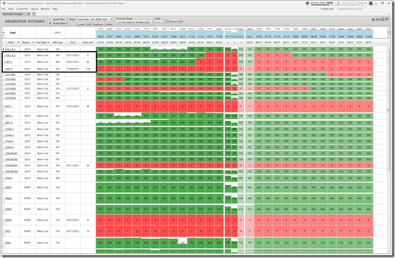Screen dimensions: 395x258
Task: Click the Forecast Range date button
Action: [x=134, y=22]
